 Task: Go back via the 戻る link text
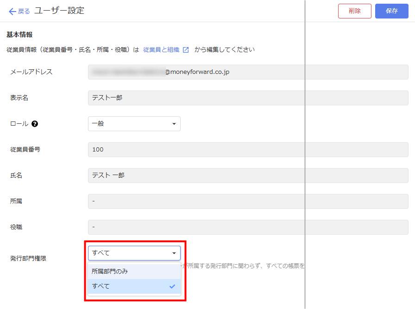coord(24,11)
